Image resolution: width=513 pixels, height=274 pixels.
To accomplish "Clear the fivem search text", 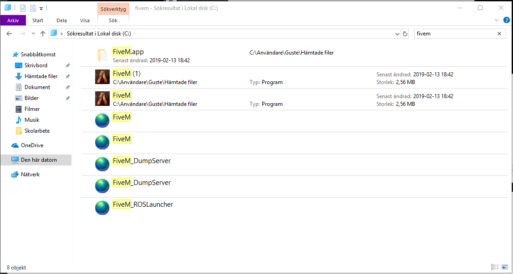I will pyautogui.click(x=499, y=34).
